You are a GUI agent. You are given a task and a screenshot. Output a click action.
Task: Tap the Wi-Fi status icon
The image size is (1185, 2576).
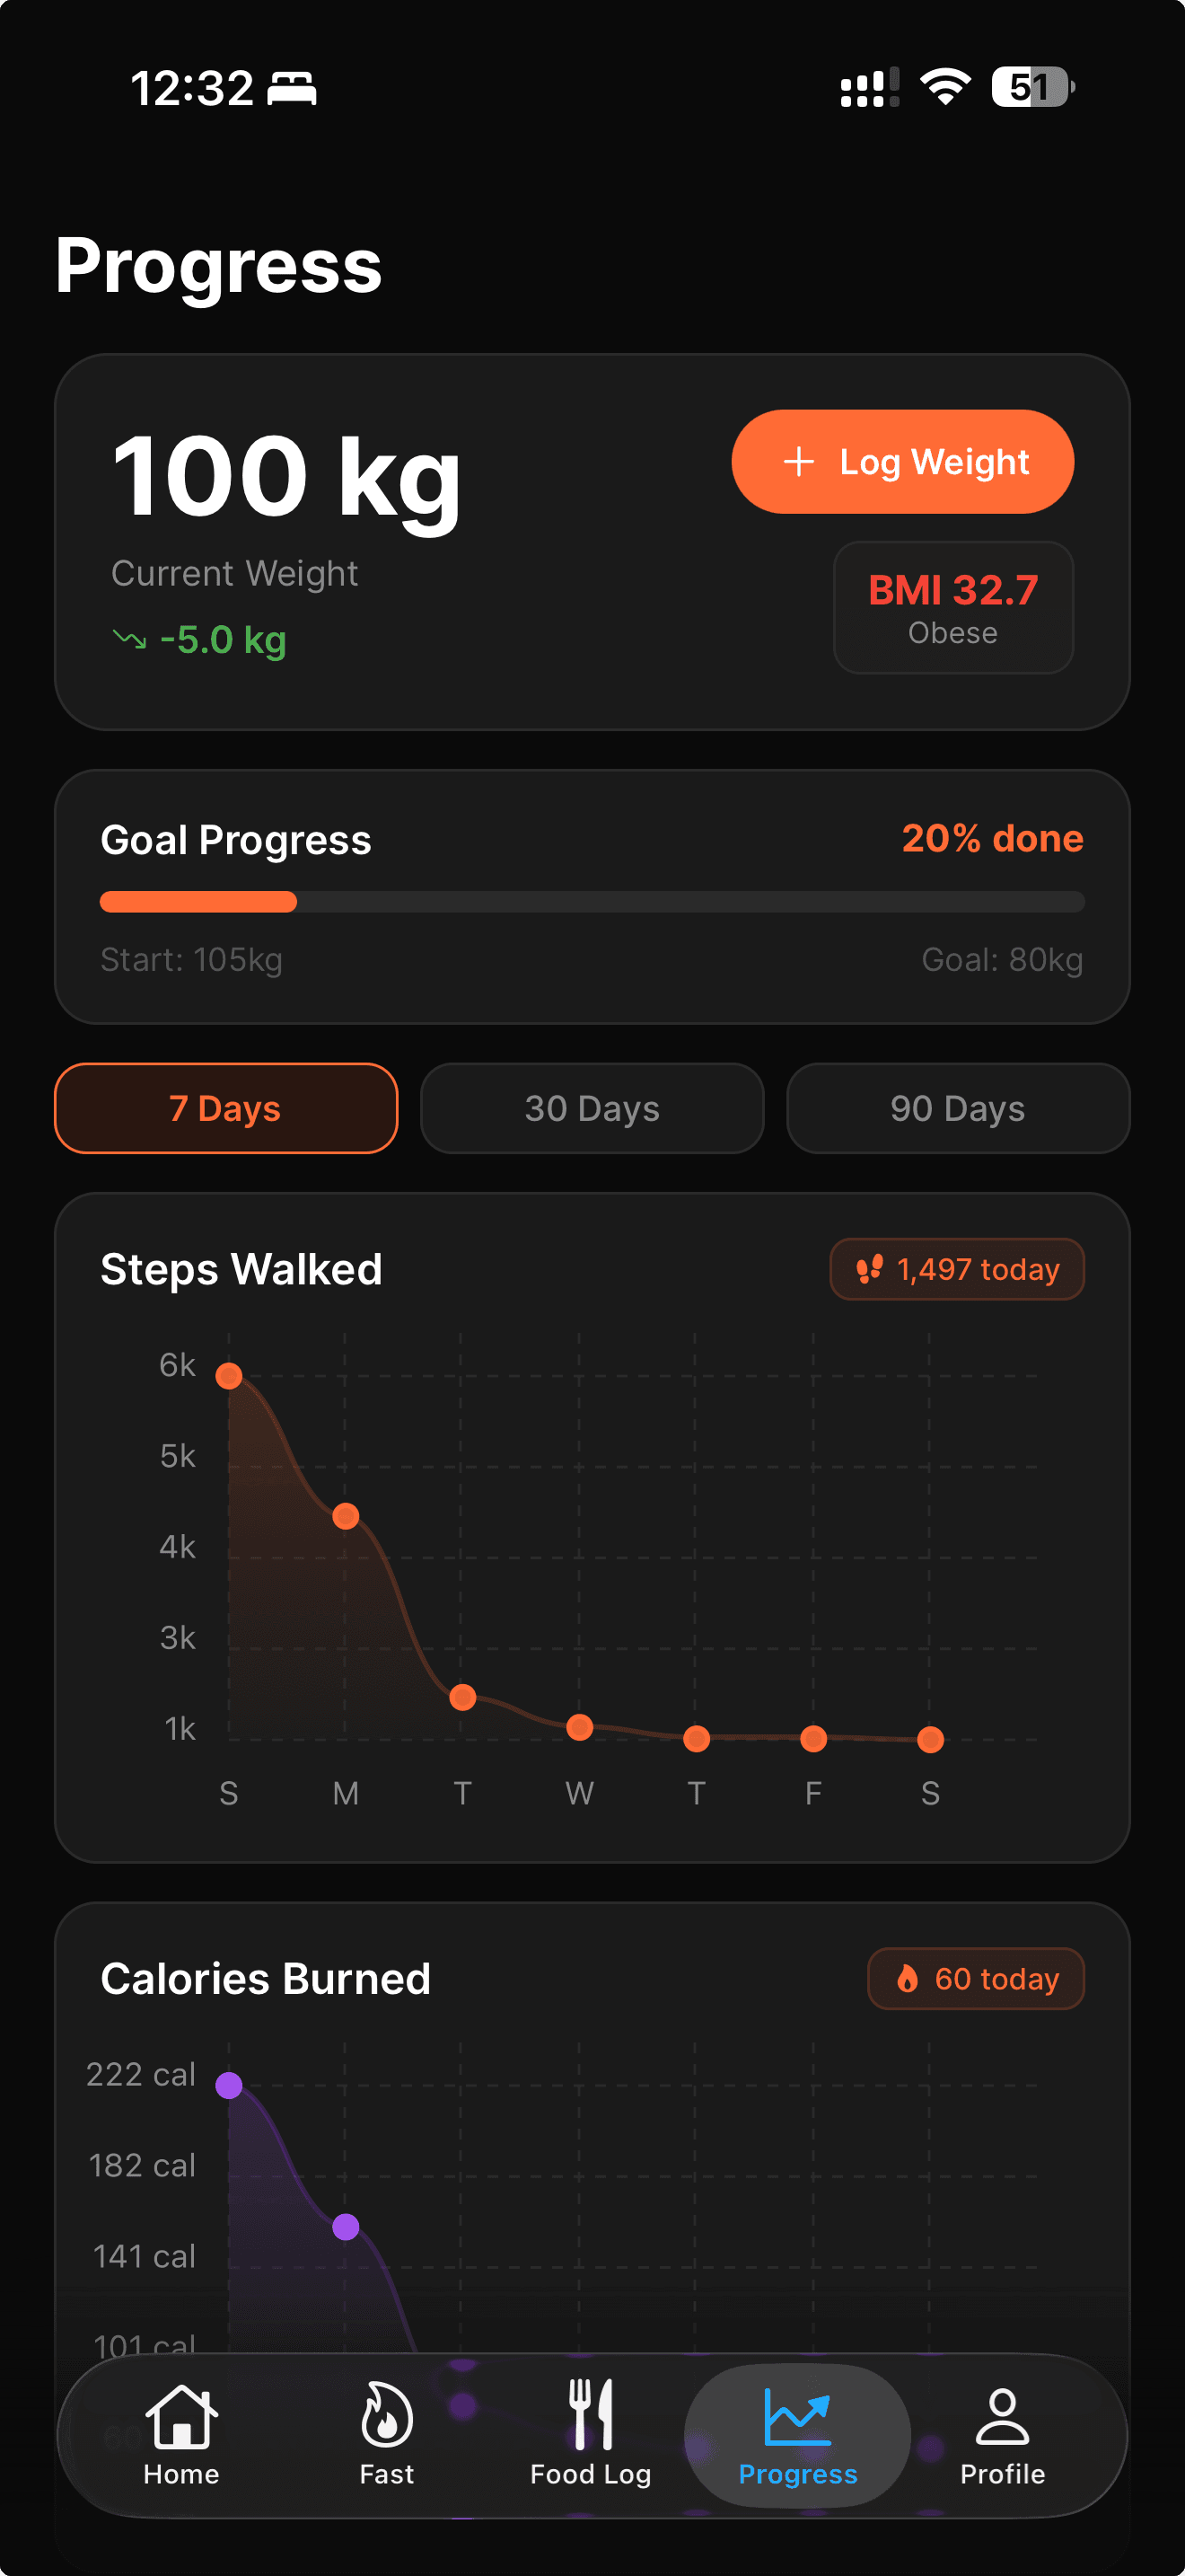[945, 87]
